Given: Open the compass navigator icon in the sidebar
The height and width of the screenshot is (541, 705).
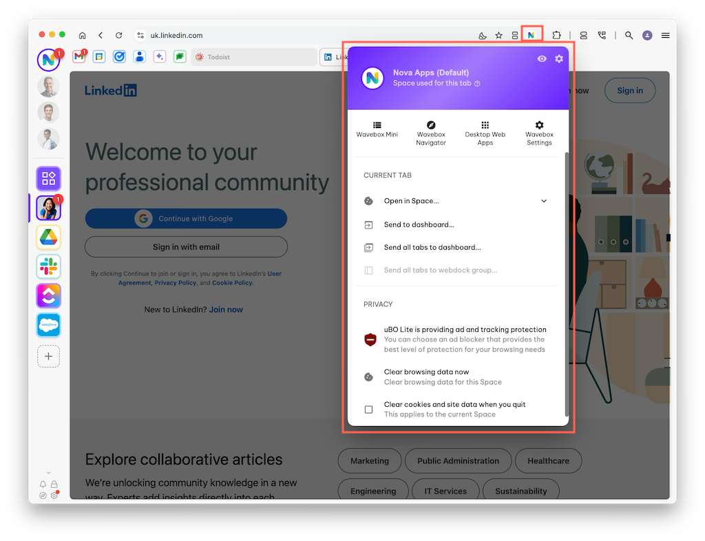Looking at the screenshot, I should pyautogui.click(x=43, y=495).
